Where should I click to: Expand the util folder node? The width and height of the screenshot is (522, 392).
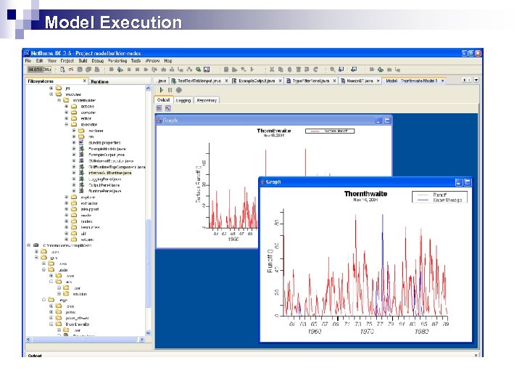pyautogui.click(x=66, y=233)
